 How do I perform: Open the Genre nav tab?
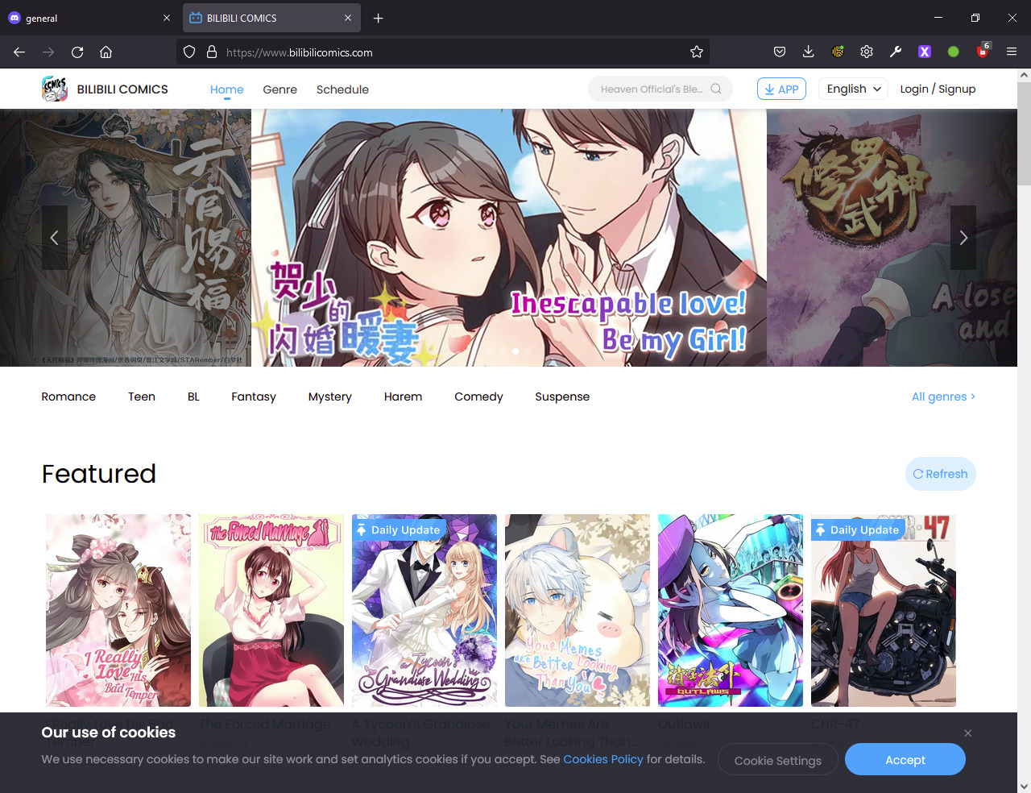tap(279, 89)
